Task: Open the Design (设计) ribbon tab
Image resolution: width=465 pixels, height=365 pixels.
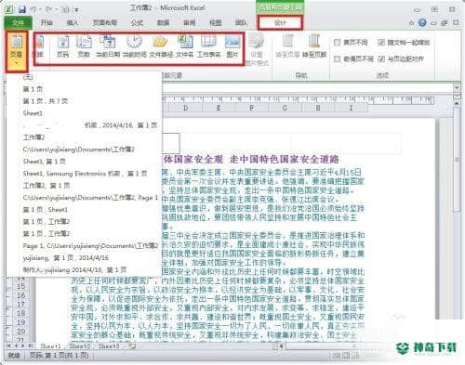Action: coord(280,22)
